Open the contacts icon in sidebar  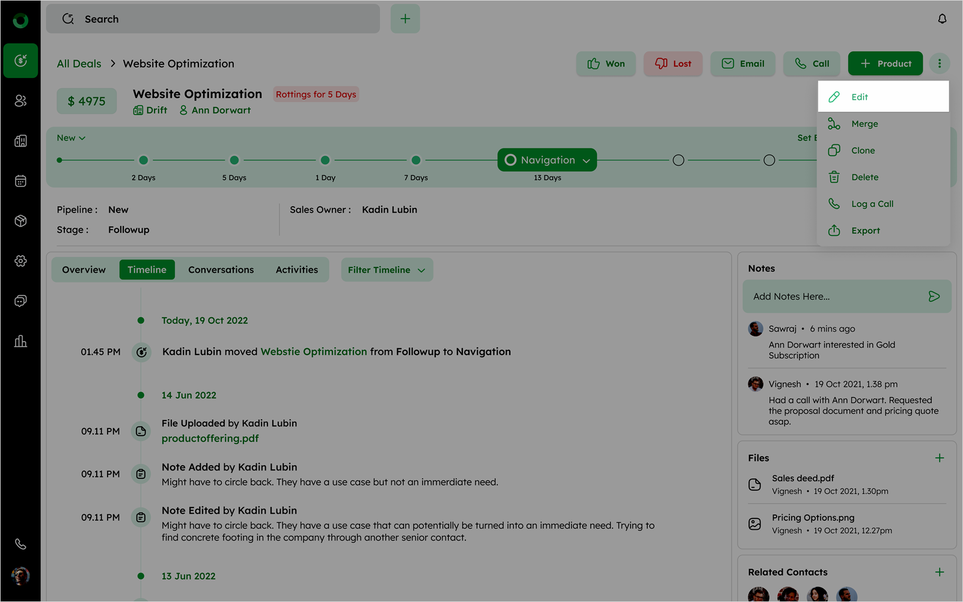(x=20, y=101)
